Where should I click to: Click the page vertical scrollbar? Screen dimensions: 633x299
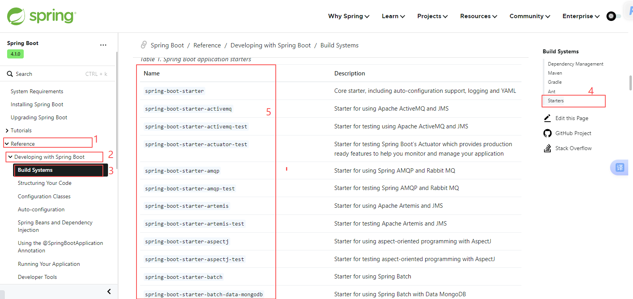pyautogui.click(x=631, y=83)
